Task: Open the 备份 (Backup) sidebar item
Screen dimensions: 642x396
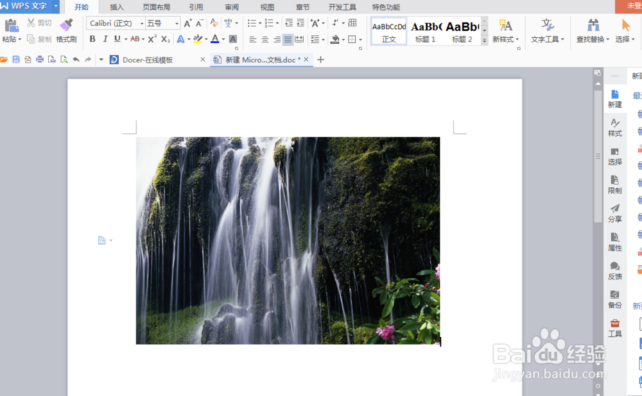Action: point(614,299)
